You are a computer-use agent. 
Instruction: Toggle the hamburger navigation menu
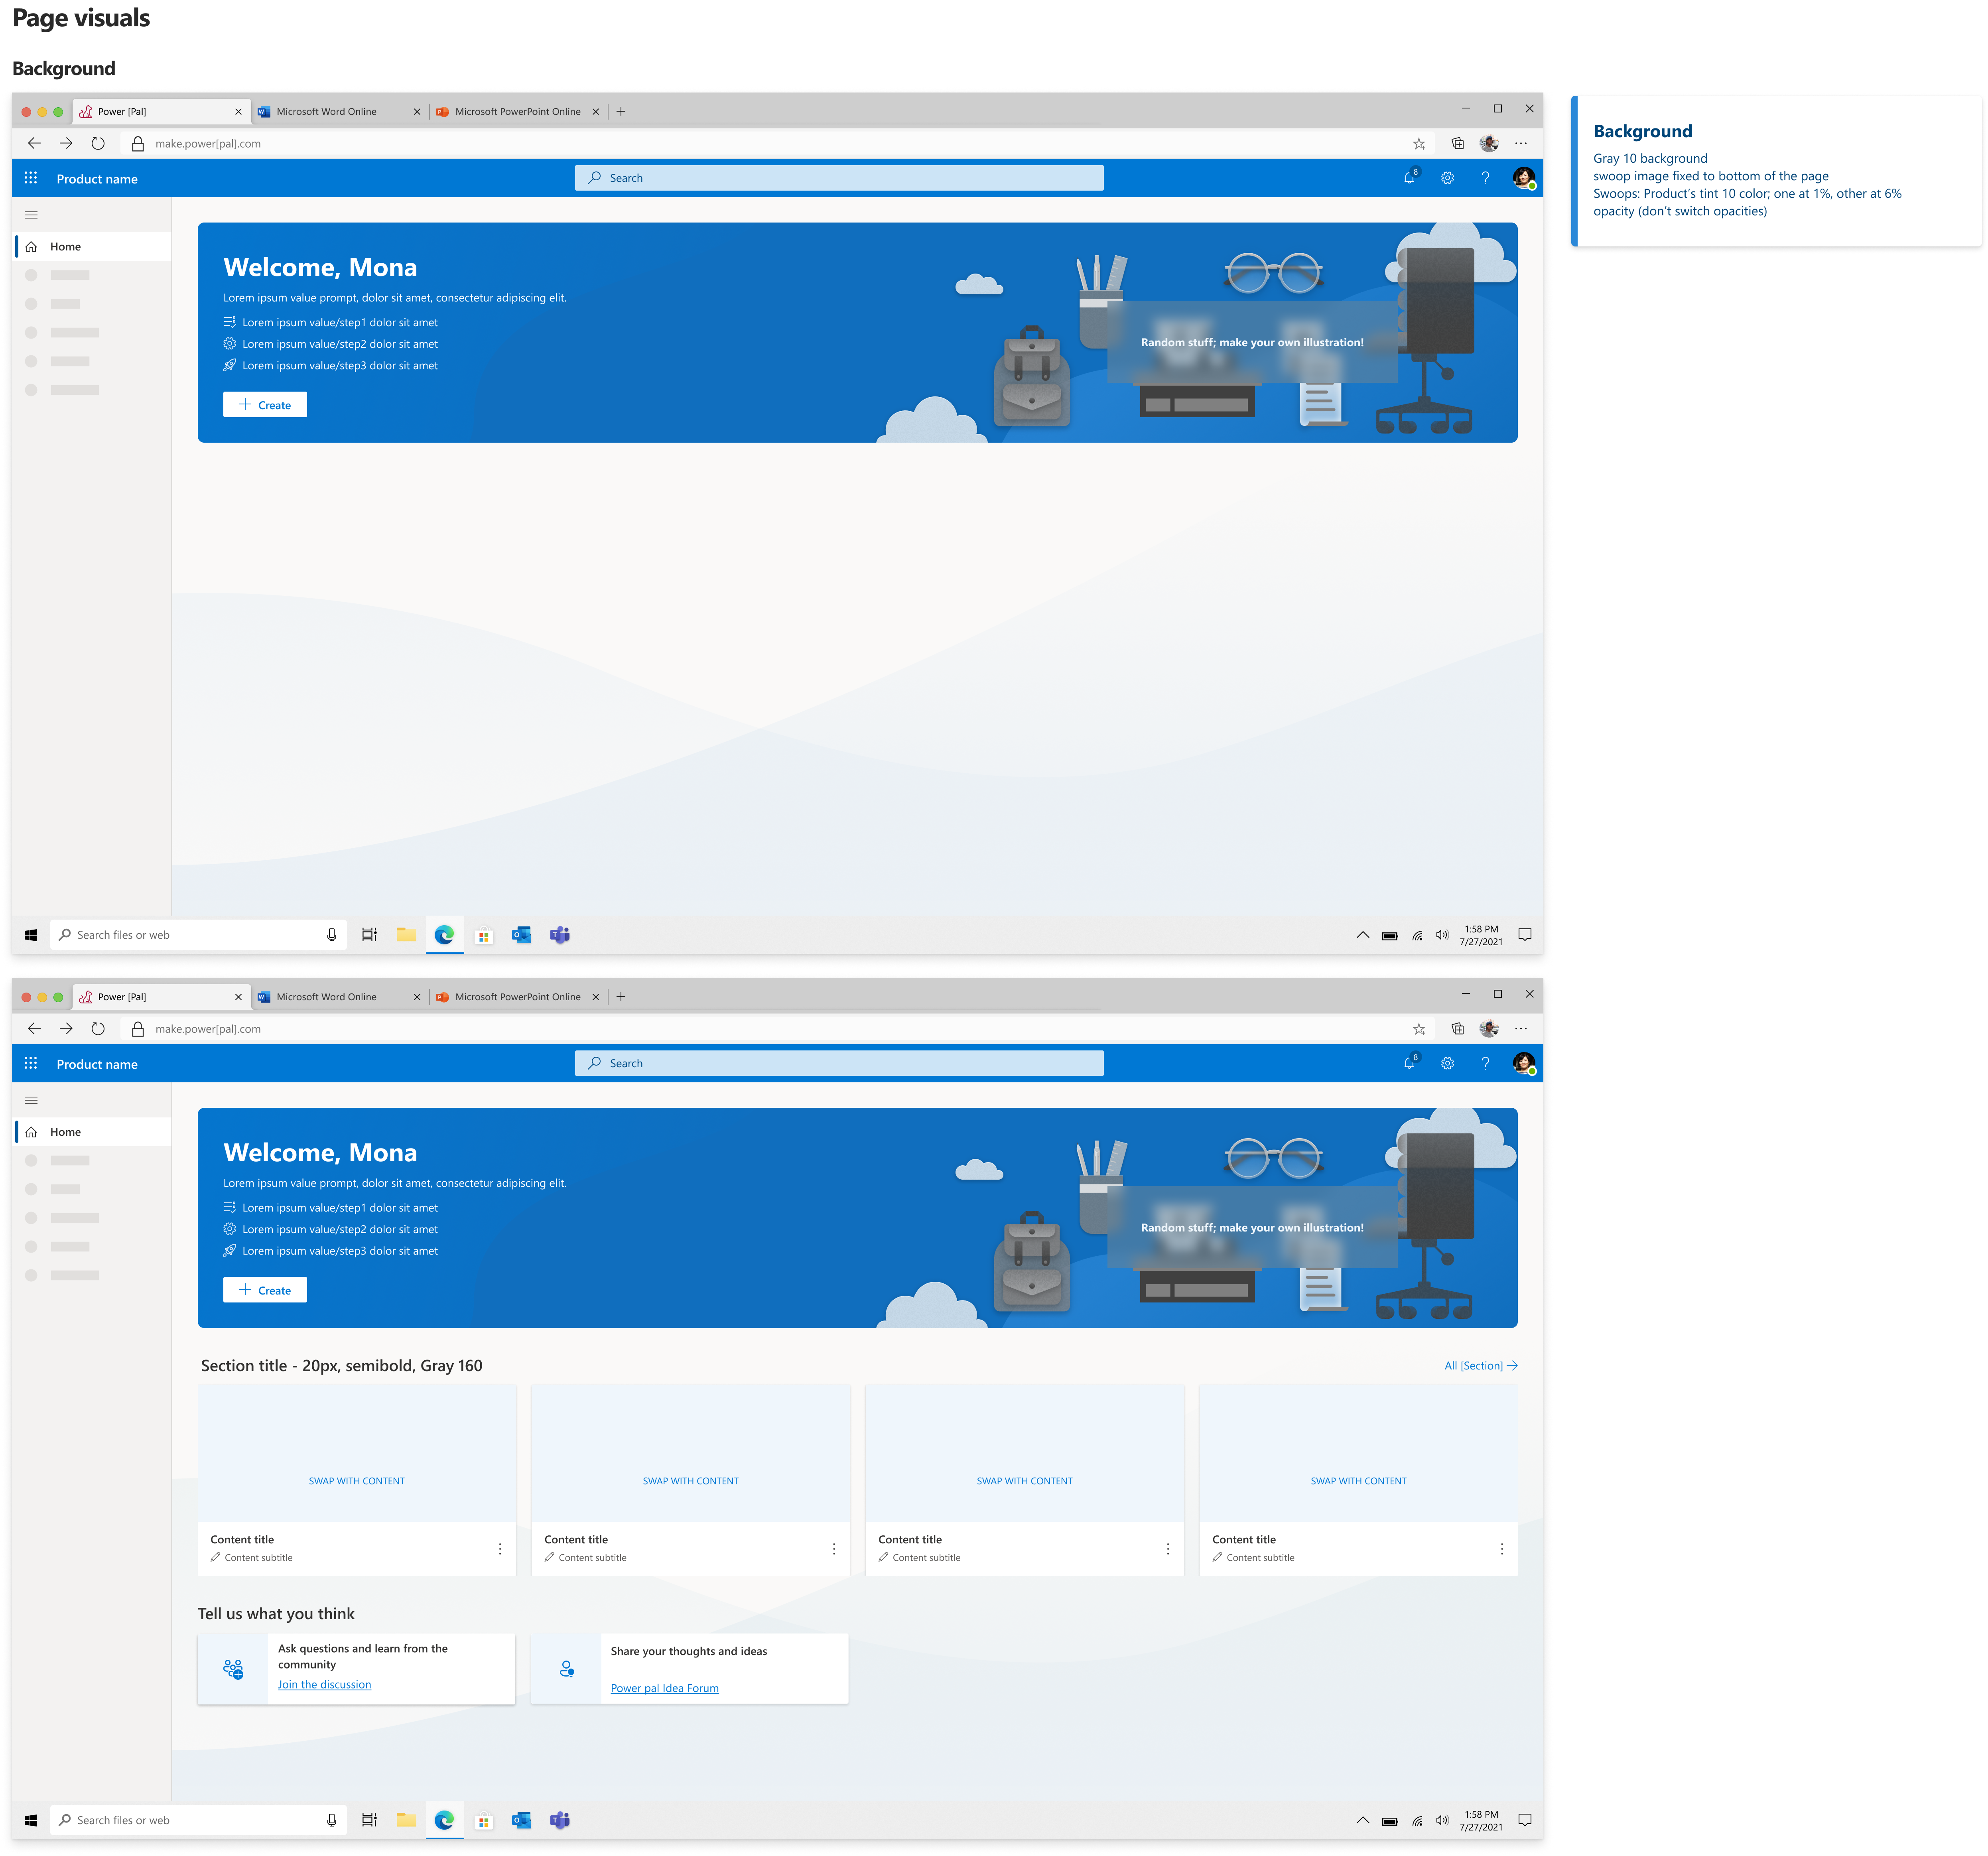(31, 215)
